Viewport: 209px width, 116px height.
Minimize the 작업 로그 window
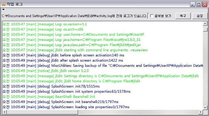[192, 4]
